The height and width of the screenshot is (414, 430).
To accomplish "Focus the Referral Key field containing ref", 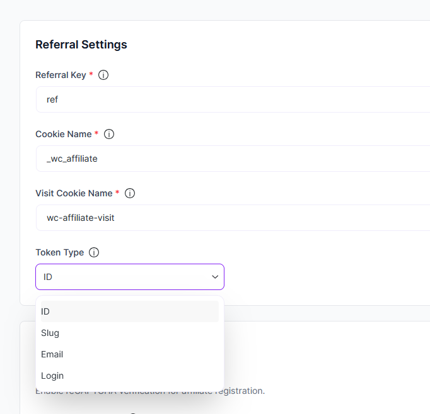I will click(x=232, y=99).
